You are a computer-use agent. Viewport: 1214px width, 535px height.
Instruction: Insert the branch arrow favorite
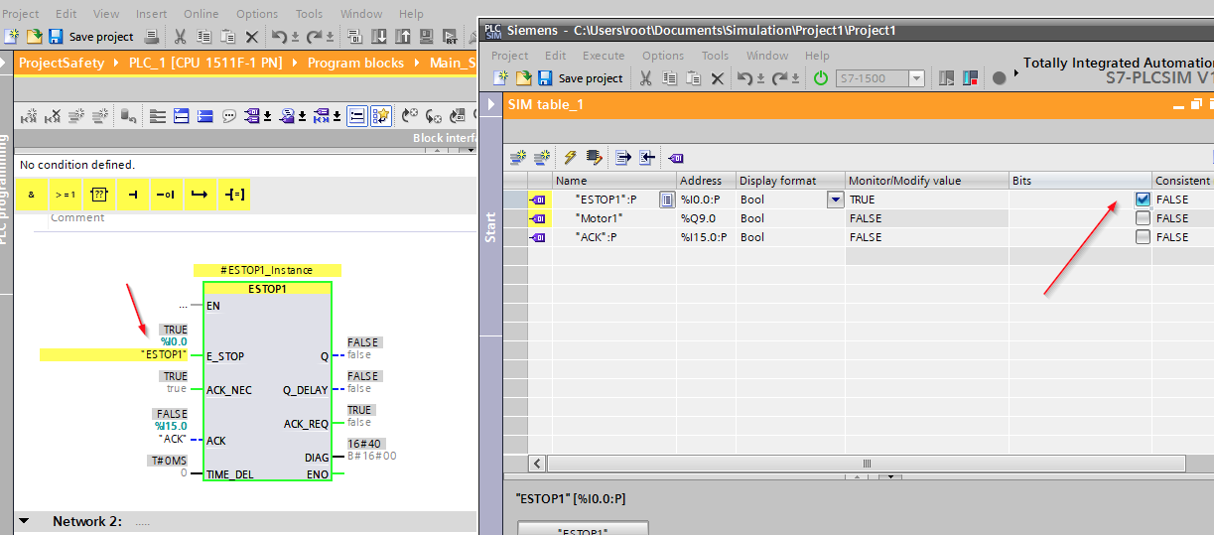pos(201,195)
